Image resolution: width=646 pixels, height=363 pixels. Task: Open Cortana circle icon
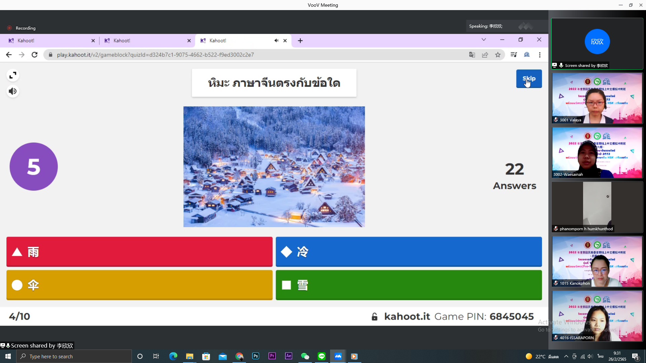coord(140,356)
